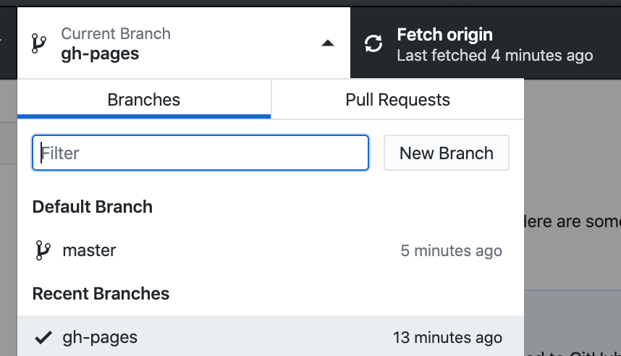Screen dimensions: 621x356
Task: Click the 5 minutes ago timestamp on master
Action: 451,250
